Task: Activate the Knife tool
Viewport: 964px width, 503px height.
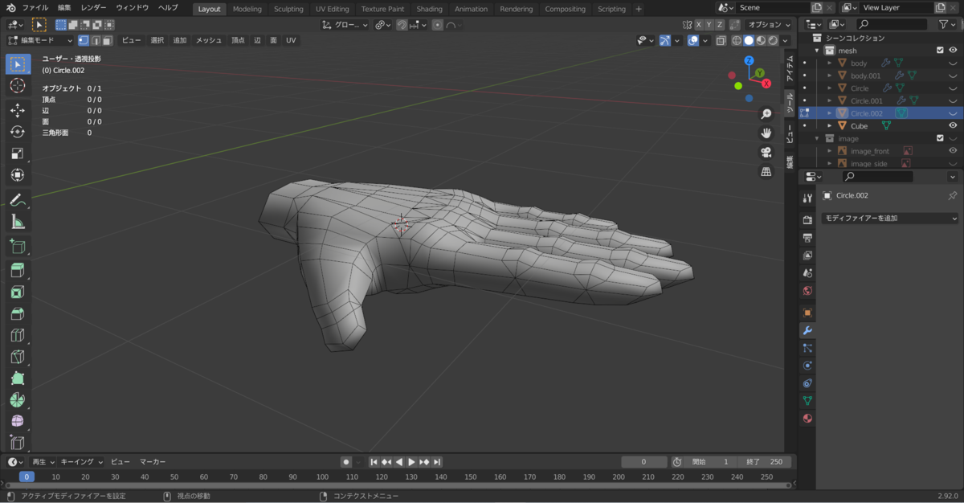Action: [x=18, y=357]
